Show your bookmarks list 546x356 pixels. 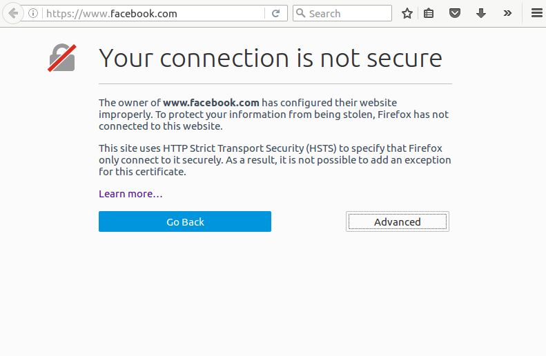pos(429,13)
